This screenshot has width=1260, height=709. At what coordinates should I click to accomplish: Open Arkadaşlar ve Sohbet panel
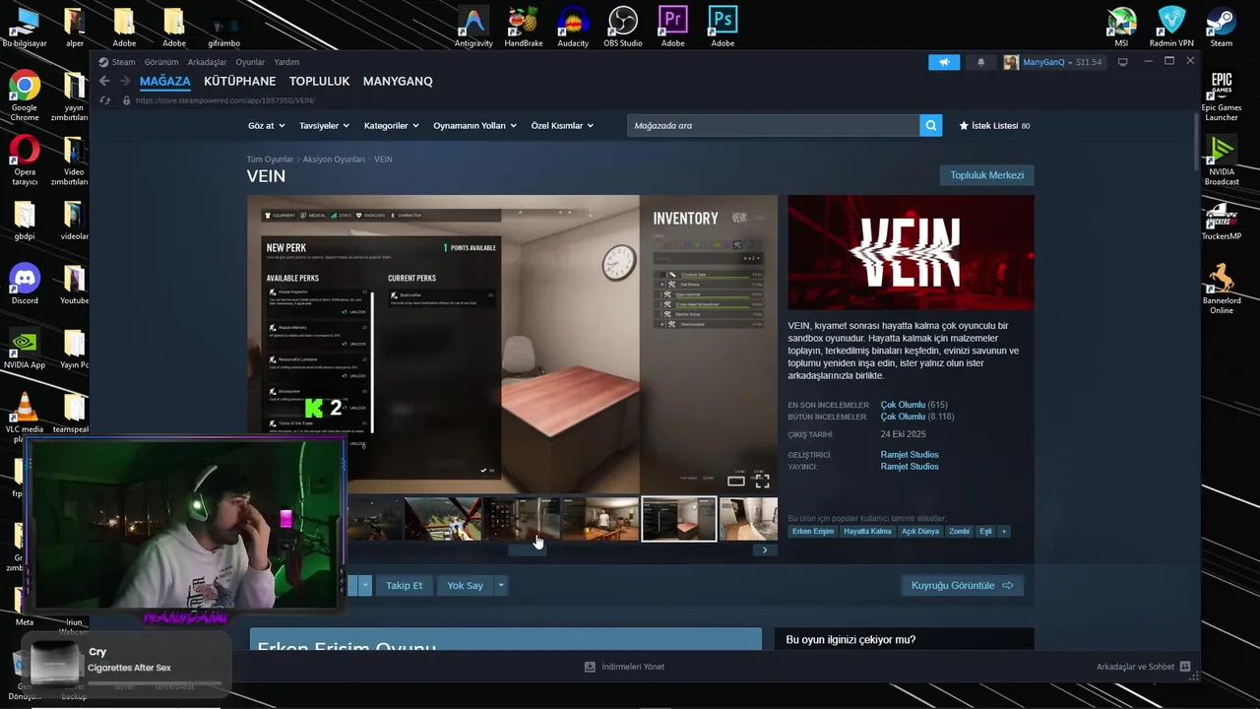[1143, 667]
